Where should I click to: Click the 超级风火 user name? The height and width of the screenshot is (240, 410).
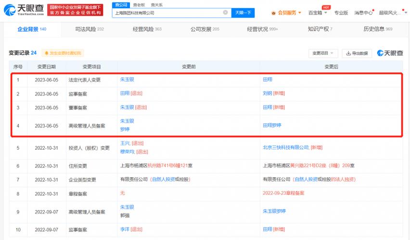pos(389,13)
